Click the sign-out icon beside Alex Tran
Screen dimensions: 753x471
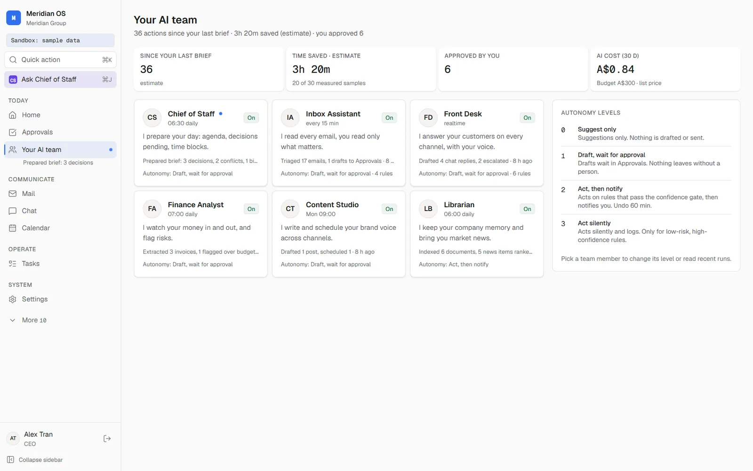pos(107,439)
